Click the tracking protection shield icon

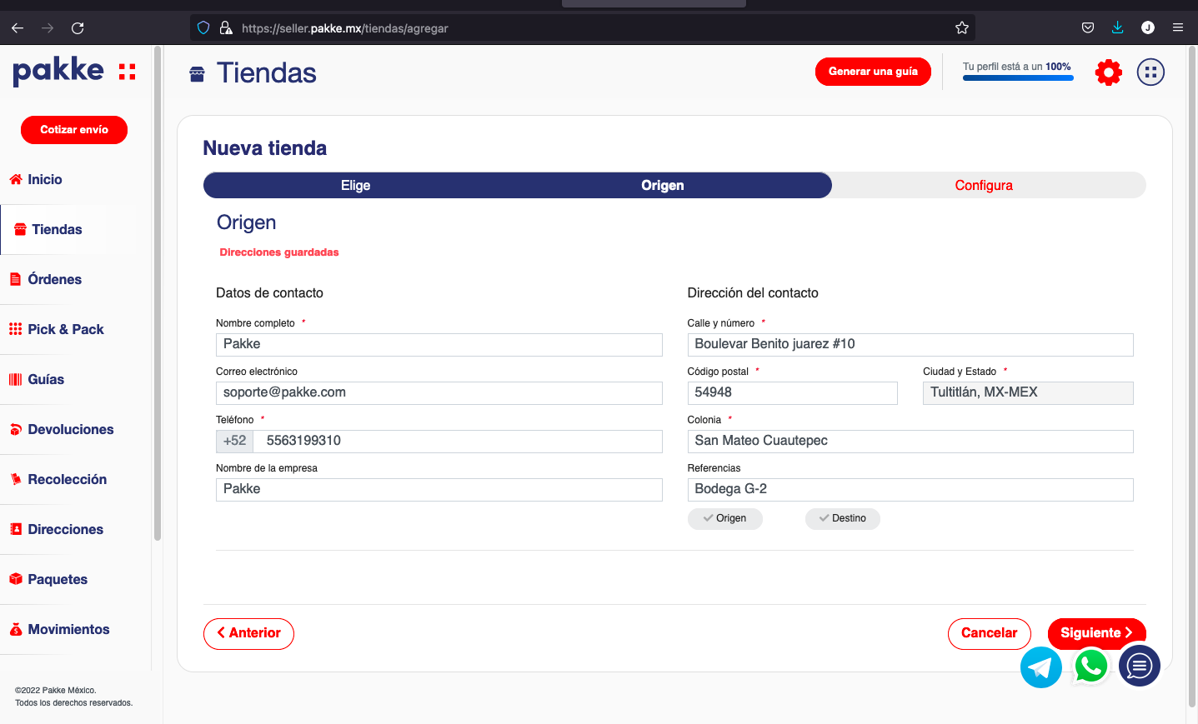tap(203, 27)
